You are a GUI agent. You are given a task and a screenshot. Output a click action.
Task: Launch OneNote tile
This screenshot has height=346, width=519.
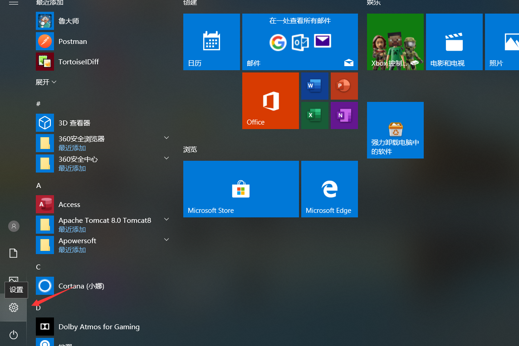(344, 115)
